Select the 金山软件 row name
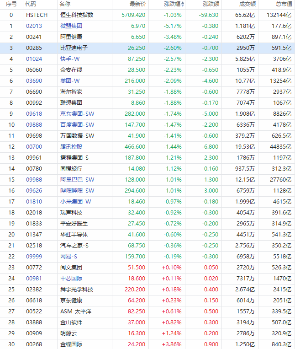 [x=71, y=322]
